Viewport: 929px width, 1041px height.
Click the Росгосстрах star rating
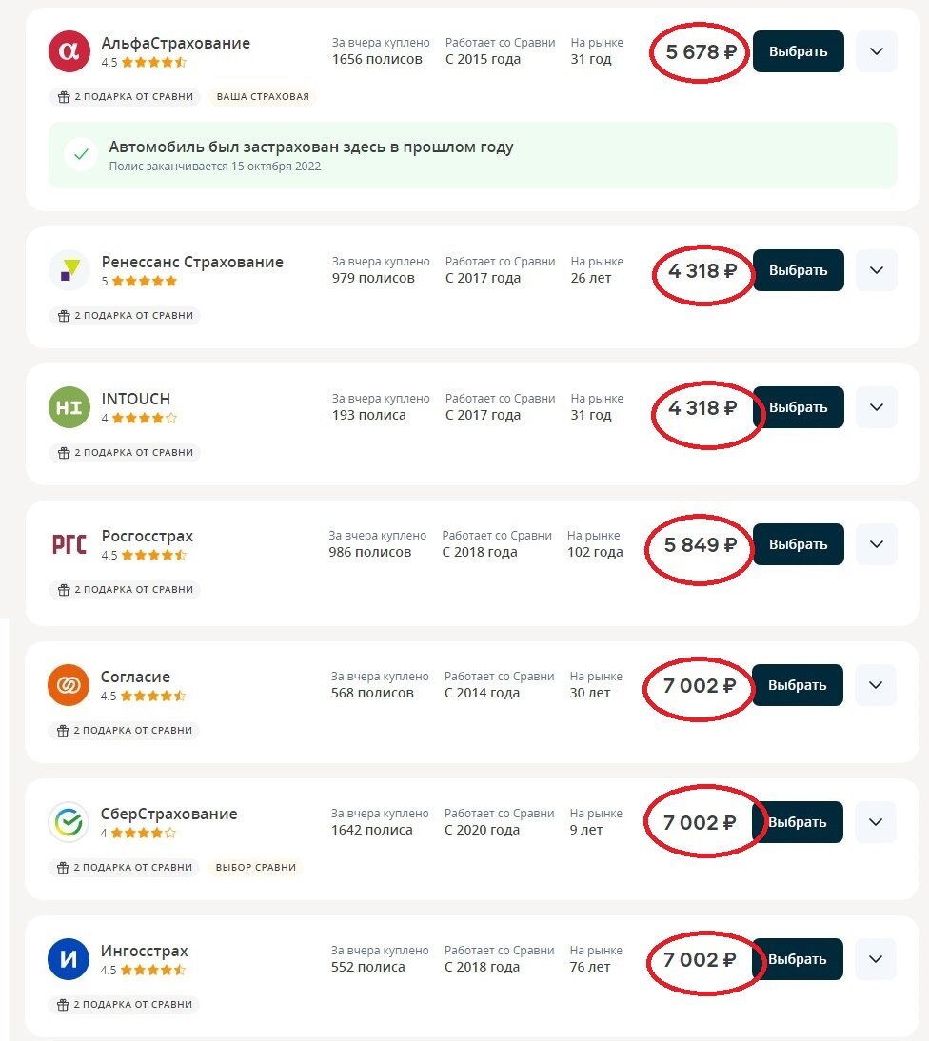pyautogui.click(x=153, y=555)
